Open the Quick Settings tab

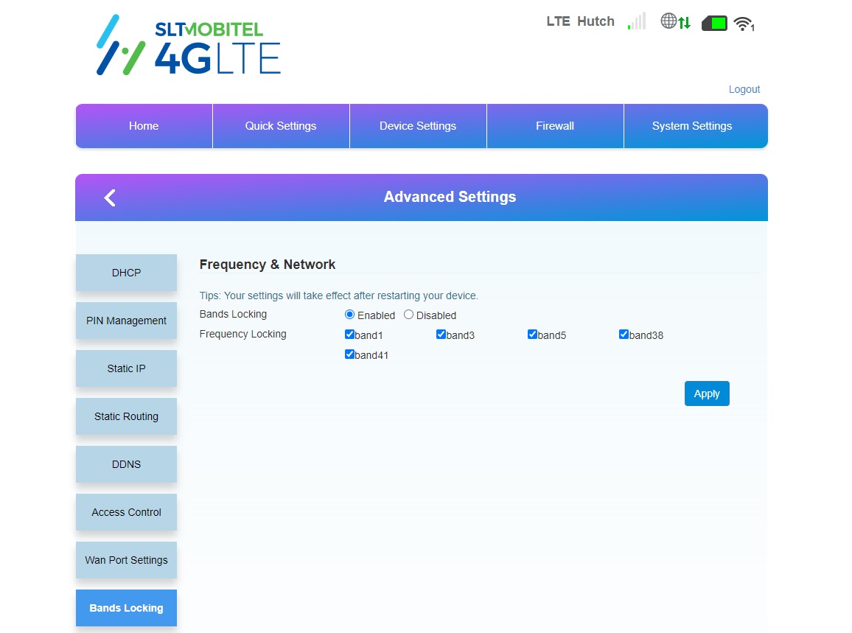(281, 126)
